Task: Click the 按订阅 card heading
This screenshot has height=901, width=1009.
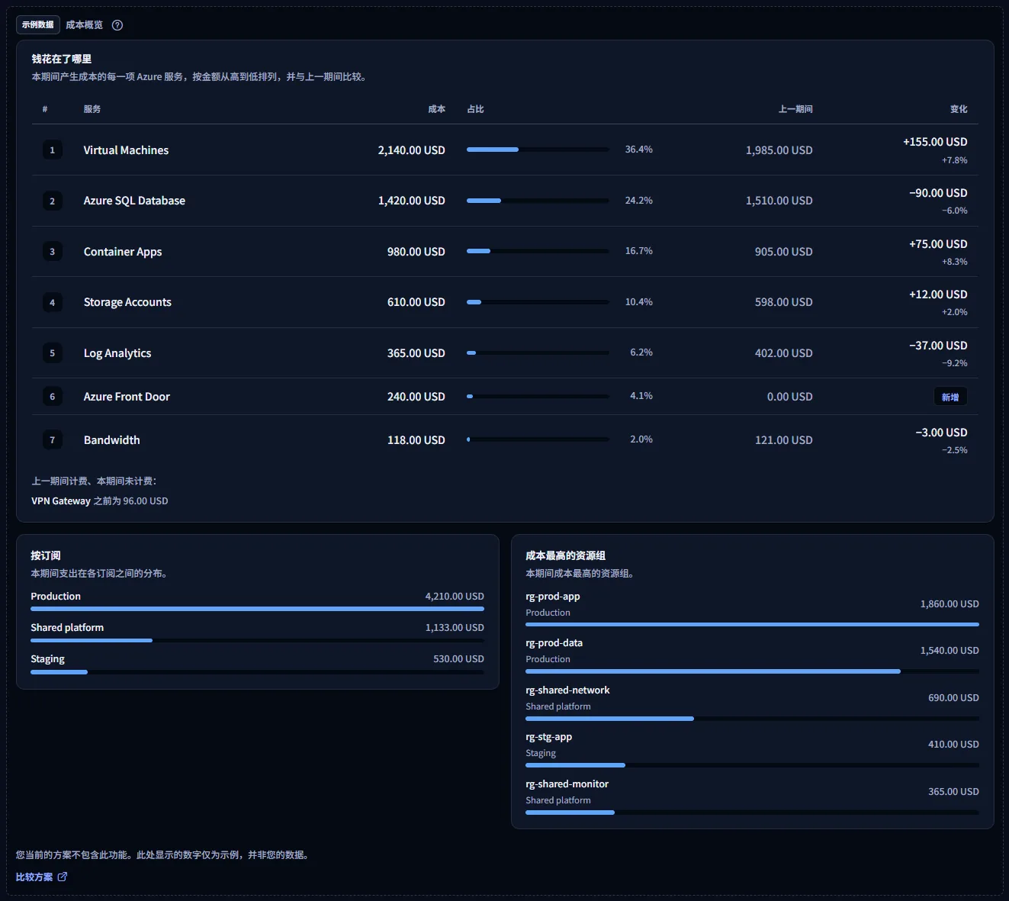Action: (x=46, y=555)
